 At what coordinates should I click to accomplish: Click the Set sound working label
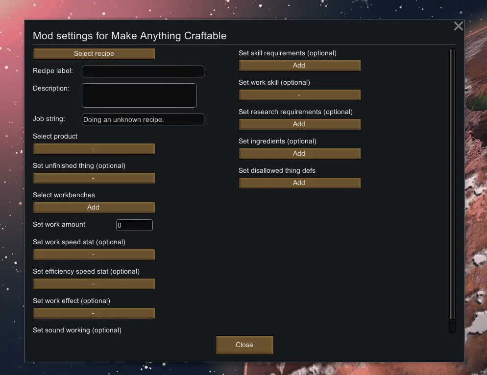coord(77,330)
